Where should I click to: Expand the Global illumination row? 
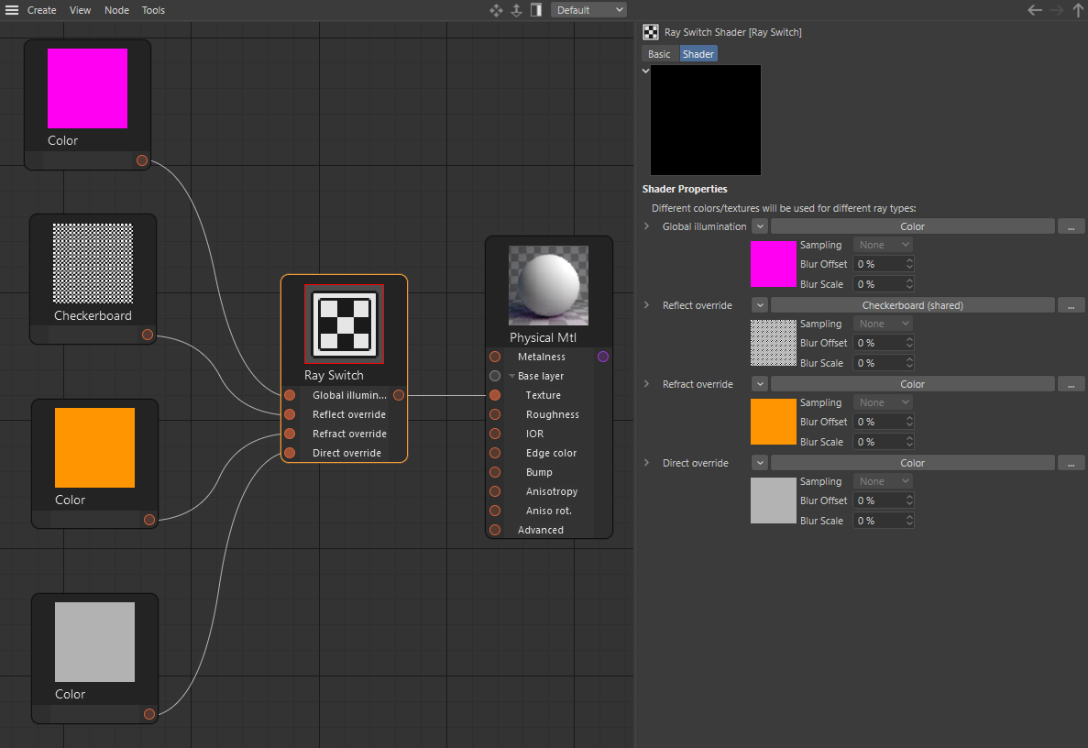[x=646, y=226]
